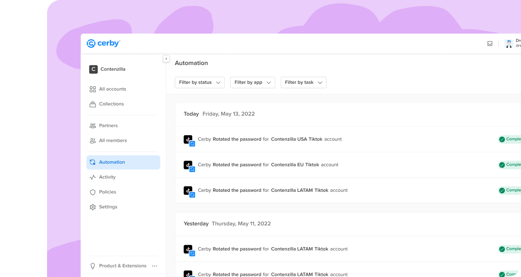Click the ellipsis next to Product & Extensions
Viewport: 521px width, 277px height.
(155, 266)
